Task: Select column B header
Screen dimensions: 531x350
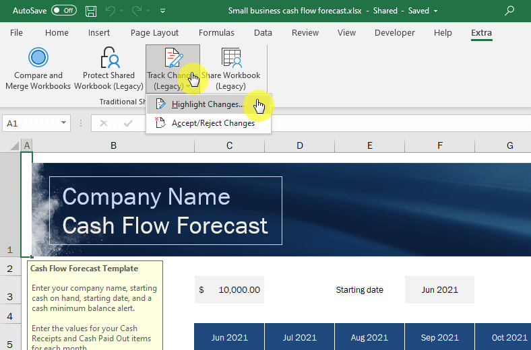Action: pos(113,146)
